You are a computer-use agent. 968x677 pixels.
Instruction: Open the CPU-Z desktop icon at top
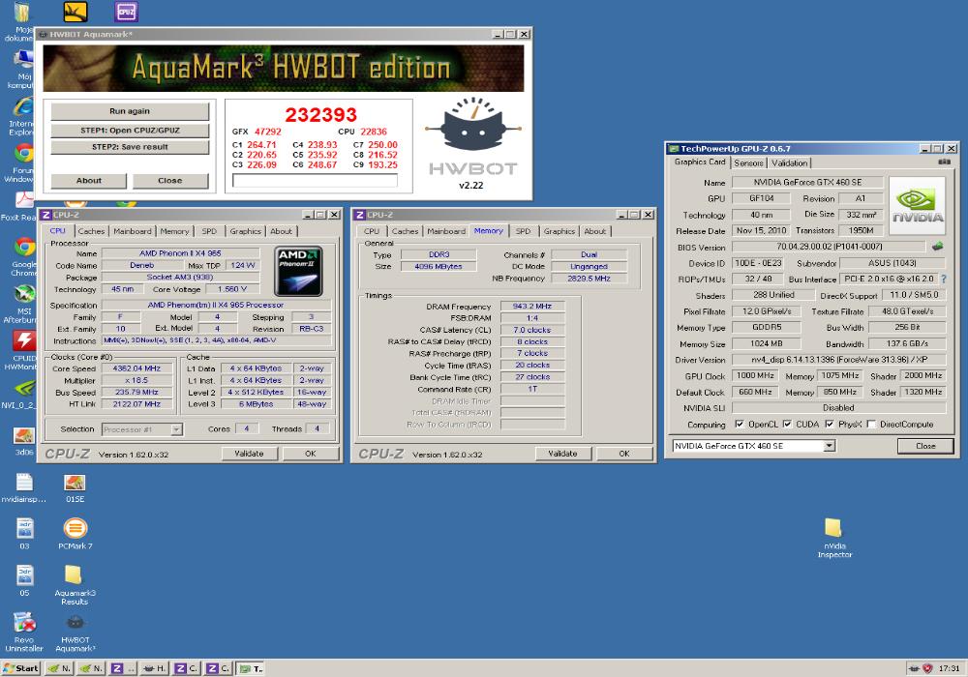[x=126, y=11]
